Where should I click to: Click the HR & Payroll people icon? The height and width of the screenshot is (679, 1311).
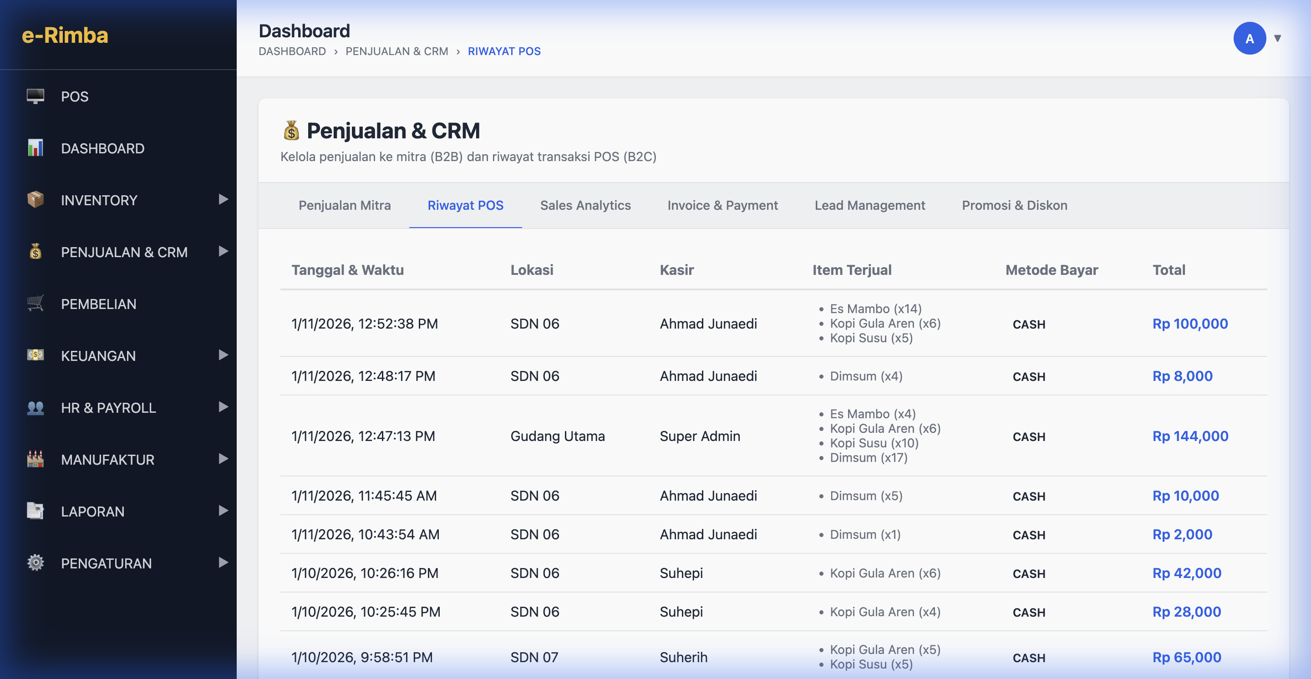pos(35,407)
